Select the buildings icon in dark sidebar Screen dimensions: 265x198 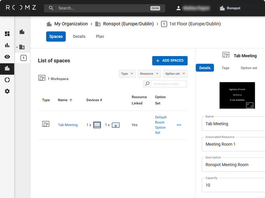pos(7,68)
